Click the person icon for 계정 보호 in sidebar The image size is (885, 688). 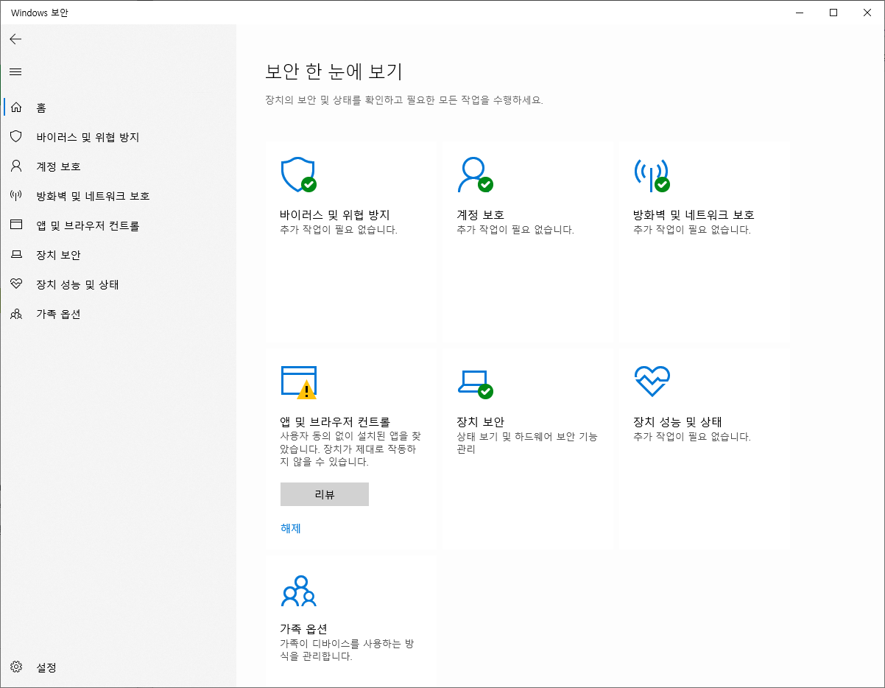(x=16, y=166)
